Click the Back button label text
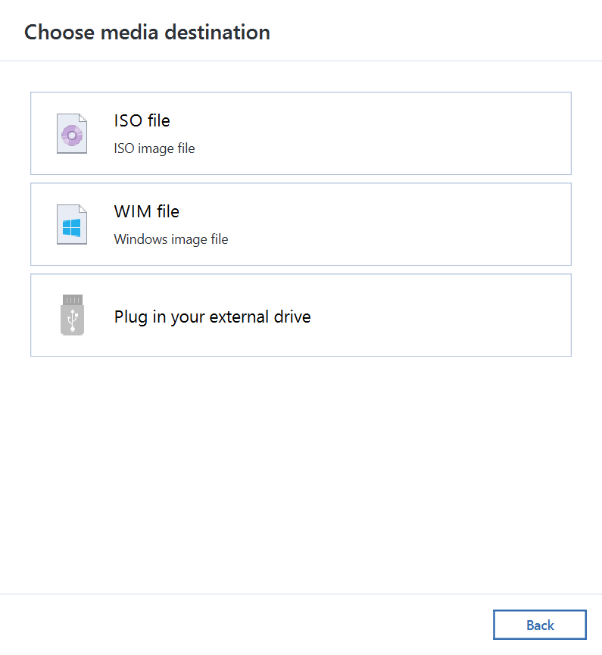Screen dimensions: 602x655 (540, 625)
